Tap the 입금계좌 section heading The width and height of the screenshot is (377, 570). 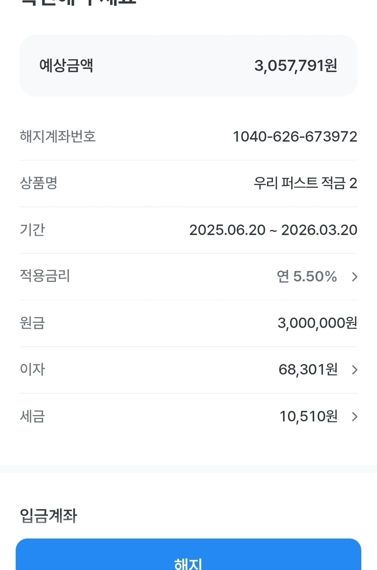click(49, 516)
